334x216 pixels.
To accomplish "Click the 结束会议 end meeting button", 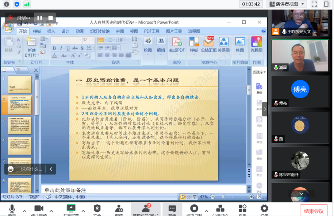I will 314,211.
